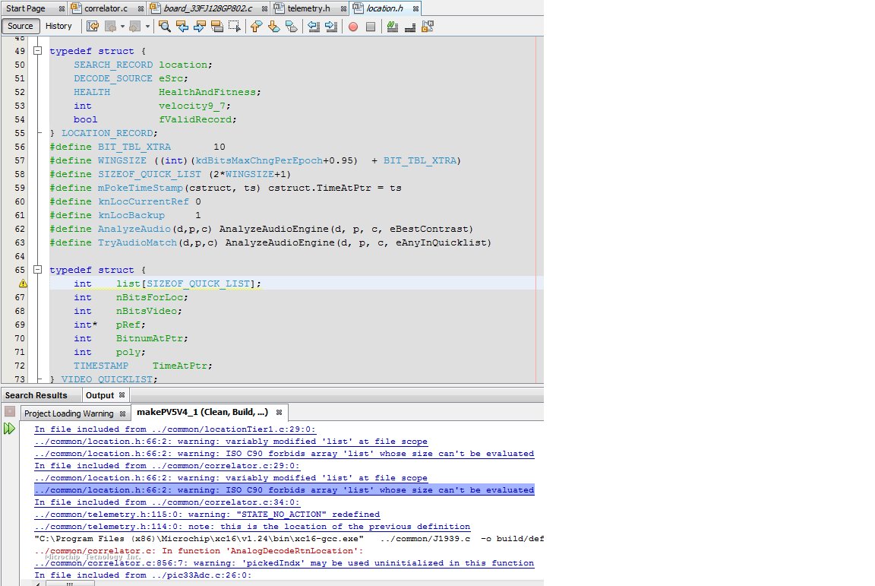Viewport: 875px width, 586px height.
Task: Click the Toggle Rectangular Selection icon
Action: pos(235,26)
